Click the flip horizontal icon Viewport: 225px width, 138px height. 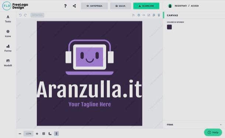pos(143,15)
